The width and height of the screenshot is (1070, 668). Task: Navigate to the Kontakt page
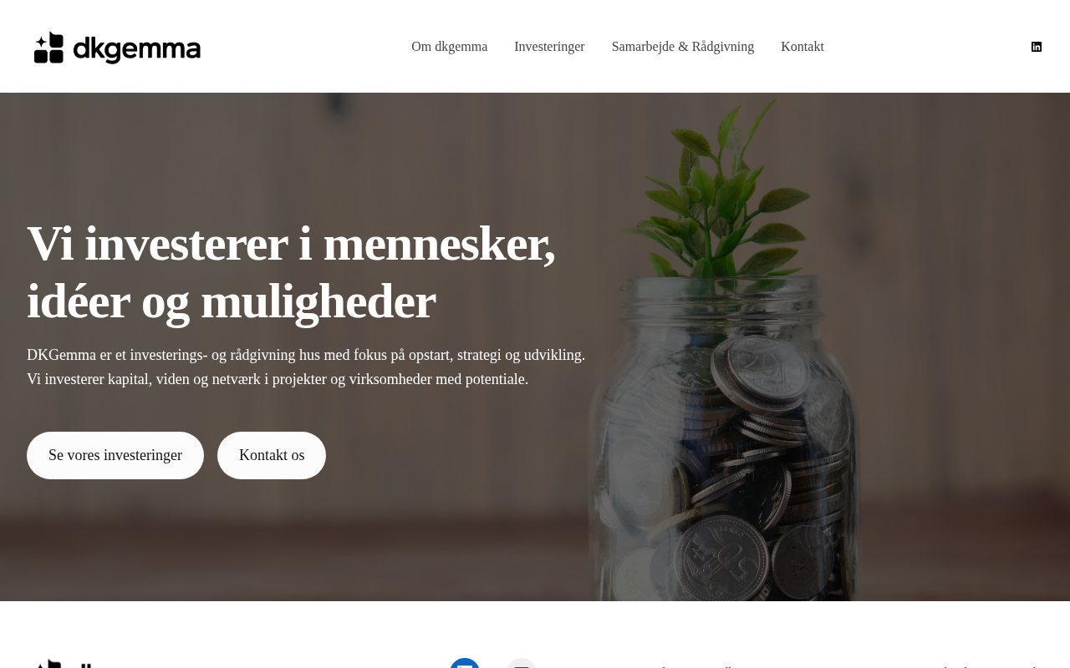802,47
